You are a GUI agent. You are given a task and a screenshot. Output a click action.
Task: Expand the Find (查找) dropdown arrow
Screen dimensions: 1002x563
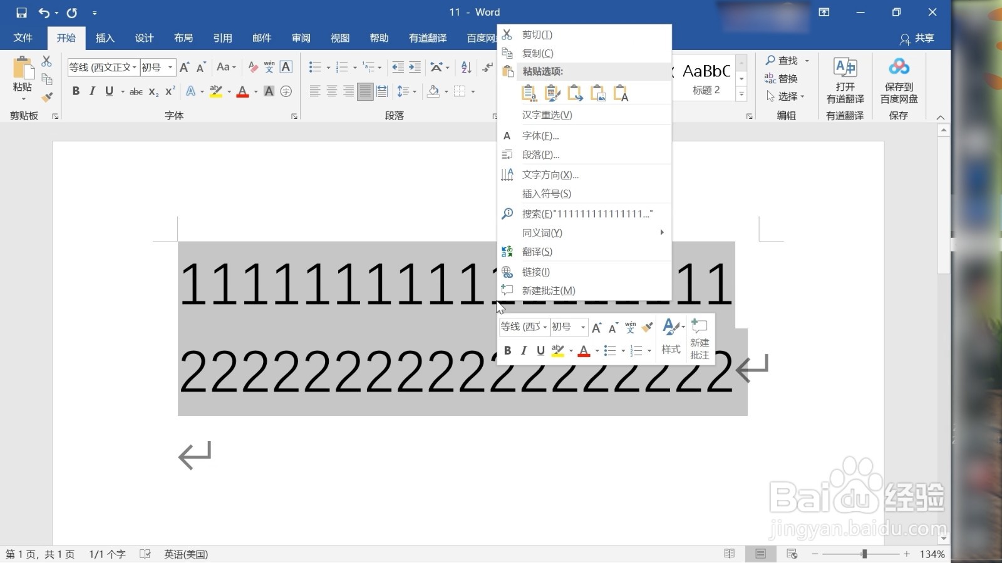(807, 61)
